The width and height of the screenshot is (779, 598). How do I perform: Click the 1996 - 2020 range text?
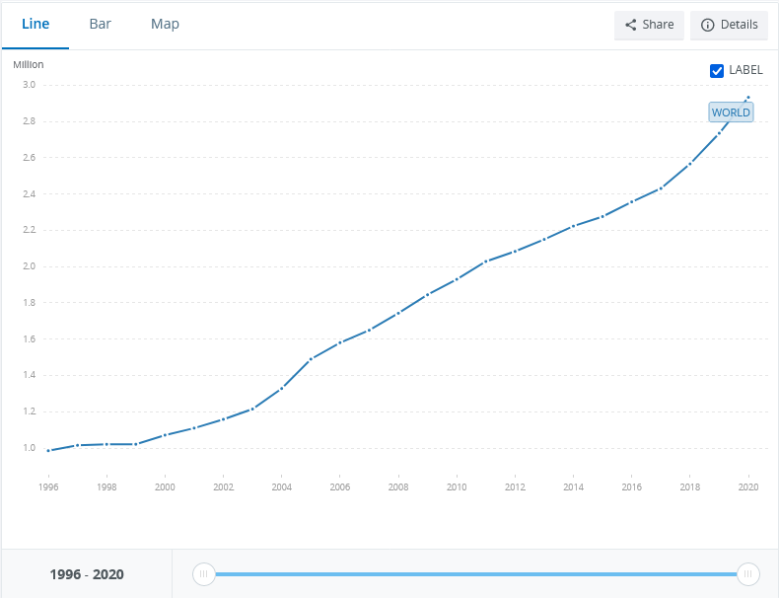[87, 574]
